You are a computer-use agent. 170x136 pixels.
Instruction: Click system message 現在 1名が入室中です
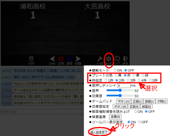(44, 77)
